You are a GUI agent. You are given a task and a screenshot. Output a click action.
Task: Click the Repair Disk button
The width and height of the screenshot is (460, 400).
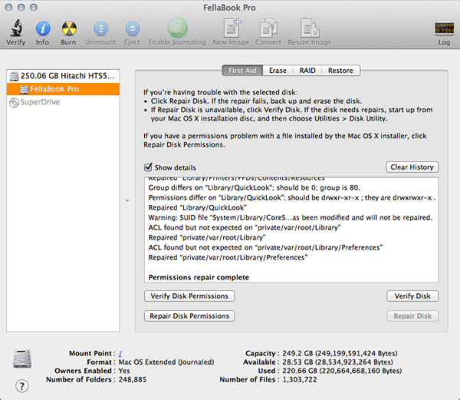point(412,316)
